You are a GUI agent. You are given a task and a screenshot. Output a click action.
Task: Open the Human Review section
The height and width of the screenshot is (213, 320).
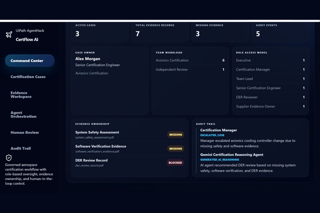click(25, 132)
